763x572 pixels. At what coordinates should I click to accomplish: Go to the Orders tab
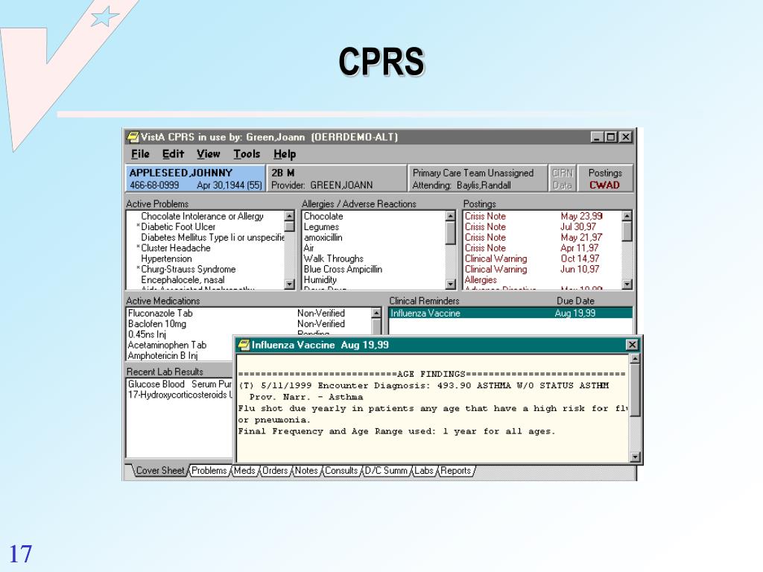[275, 471]
